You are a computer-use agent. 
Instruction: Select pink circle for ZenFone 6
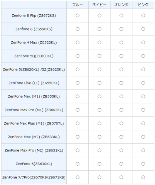pyautogui.click(x=143, y=164)
